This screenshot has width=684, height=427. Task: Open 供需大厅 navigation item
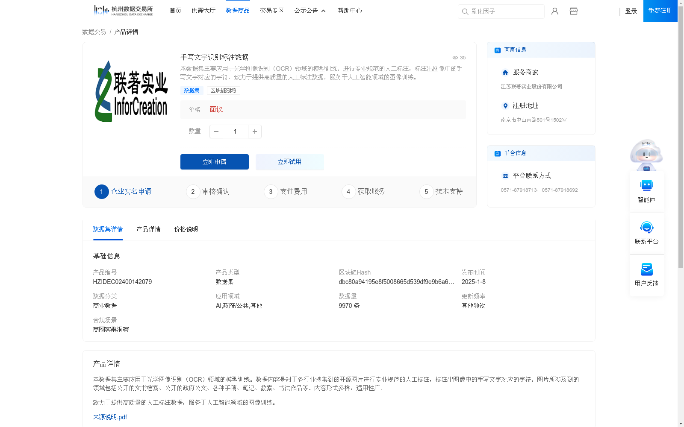click(x=203, y=11)
